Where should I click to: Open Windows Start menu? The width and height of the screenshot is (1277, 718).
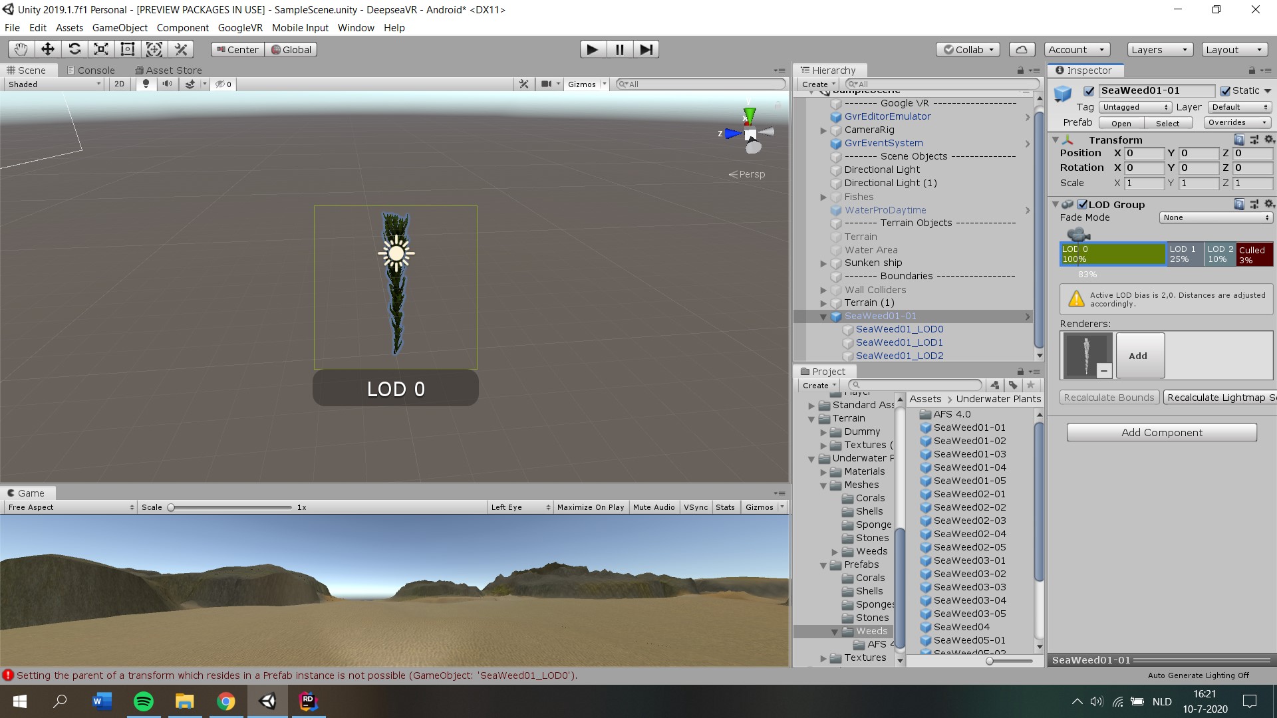20,701
